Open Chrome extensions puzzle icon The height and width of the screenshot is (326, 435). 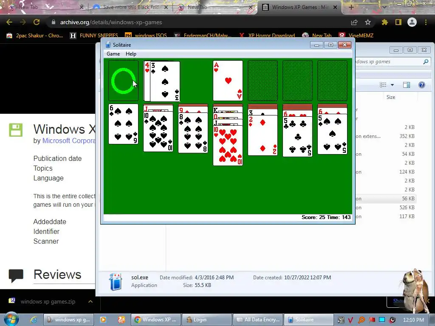click(x=384, y=22)
